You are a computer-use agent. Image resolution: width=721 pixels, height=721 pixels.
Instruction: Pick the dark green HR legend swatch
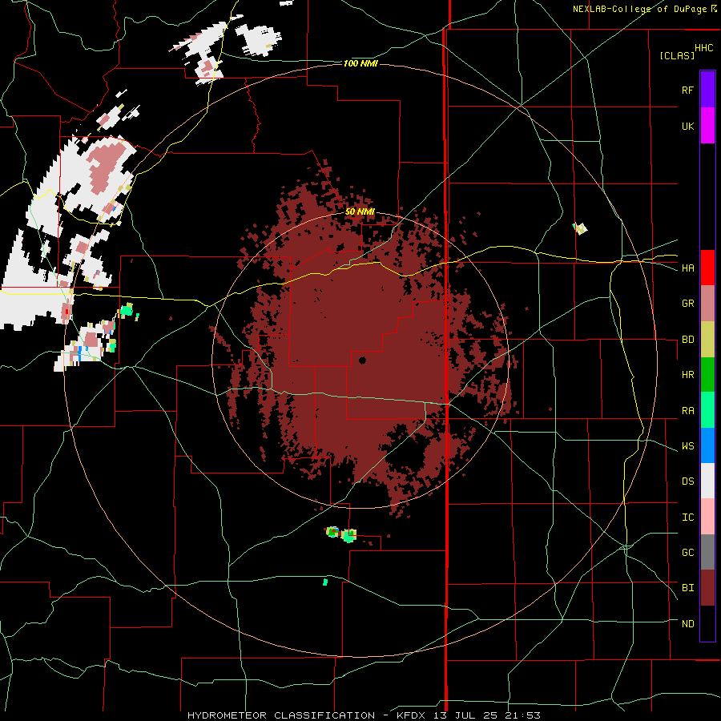click(x=707, y=375)
